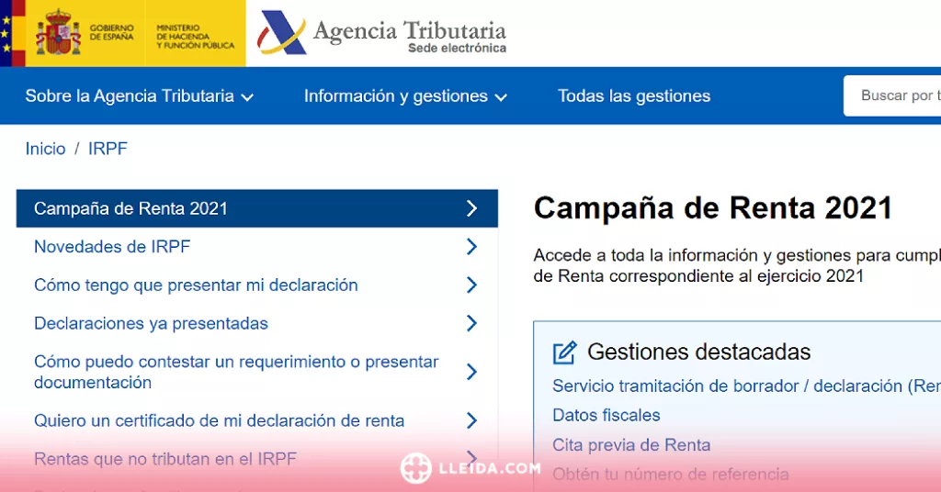
Task: Click the Agencia Tributaria logo
Action: click(381, 33)
